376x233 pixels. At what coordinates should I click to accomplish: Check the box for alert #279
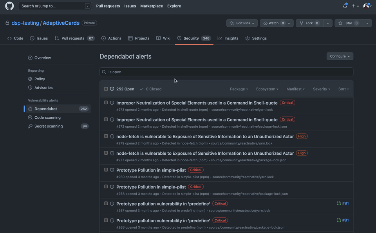pyautogui.click(x=106, y=136)
